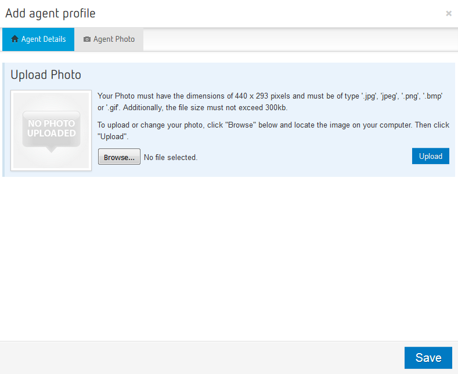Save the agent profile
This screenshot has width=458, height=374.
(x=428, y=358)
